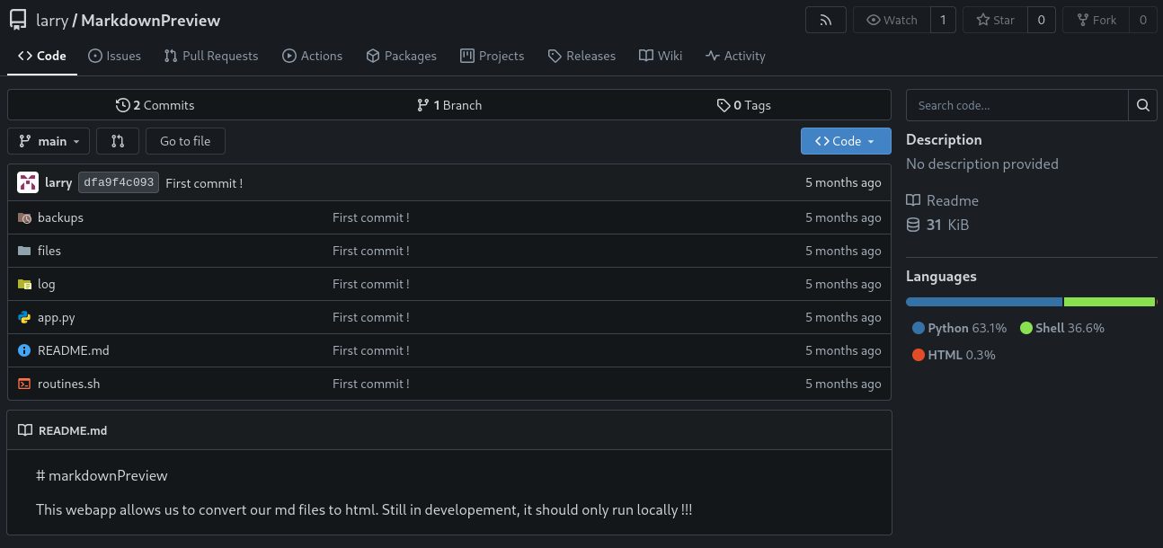The height and width of the screenshot is (548, 1163).
Task: Expand the green Code download dropdown
Action: 845,141
